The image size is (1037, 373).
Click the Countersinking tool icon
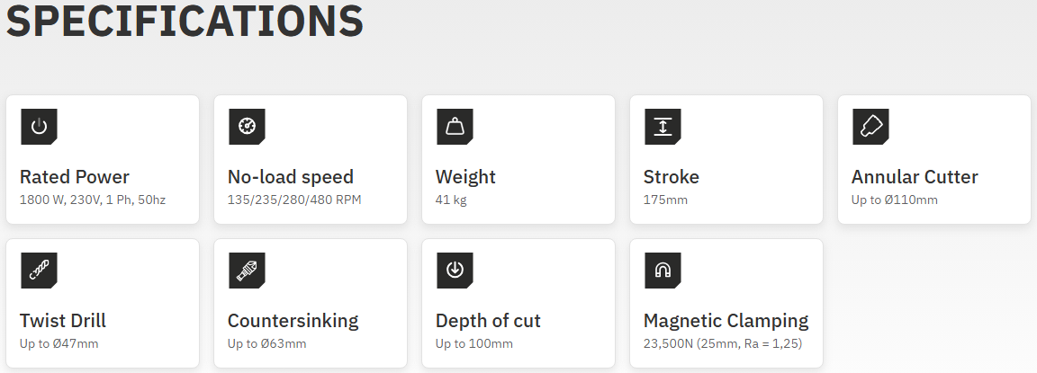247,271
